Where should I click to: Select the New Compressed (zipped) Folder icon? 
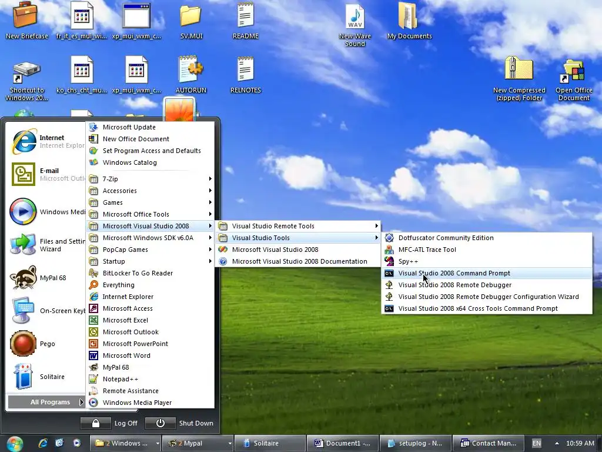[x=519, y=78]
